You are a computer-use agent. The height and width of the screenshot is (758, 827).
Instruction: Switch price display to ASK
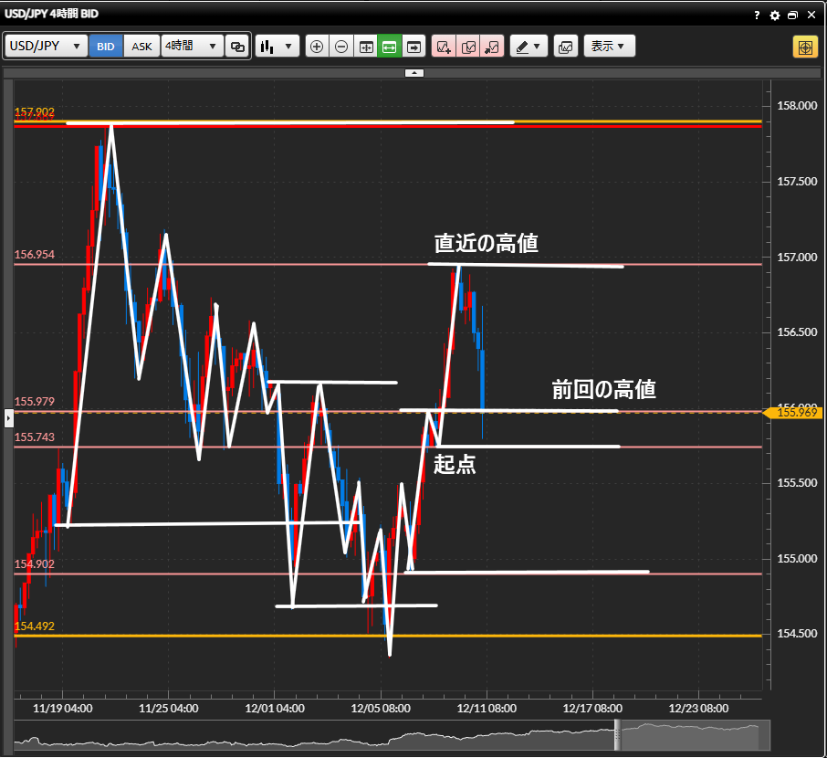coord(142,47)
